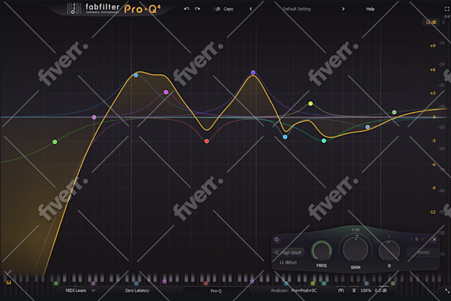Open the High Shelf filter shape menu
The height and width of the screenshot is (301, 451).
coord(289,253)
